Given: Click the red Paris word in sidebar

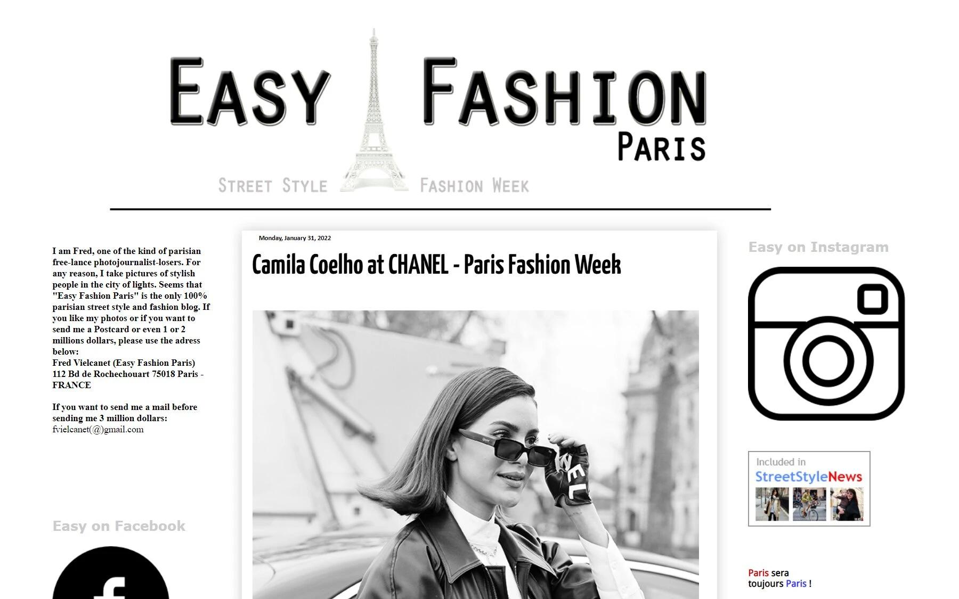Looking at the screenshot, I should coord(758,573).
